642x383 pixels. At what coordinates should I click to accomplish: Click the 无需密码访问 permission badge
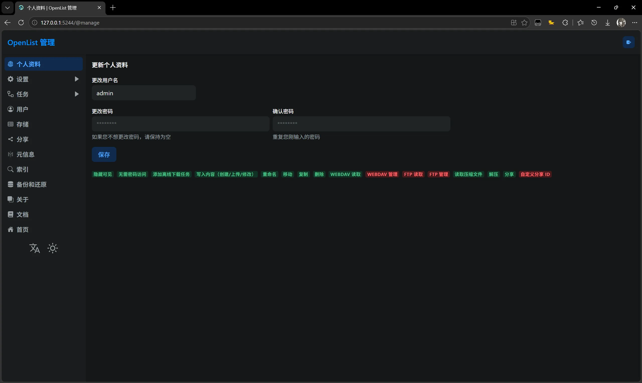[x=132, y=174]
